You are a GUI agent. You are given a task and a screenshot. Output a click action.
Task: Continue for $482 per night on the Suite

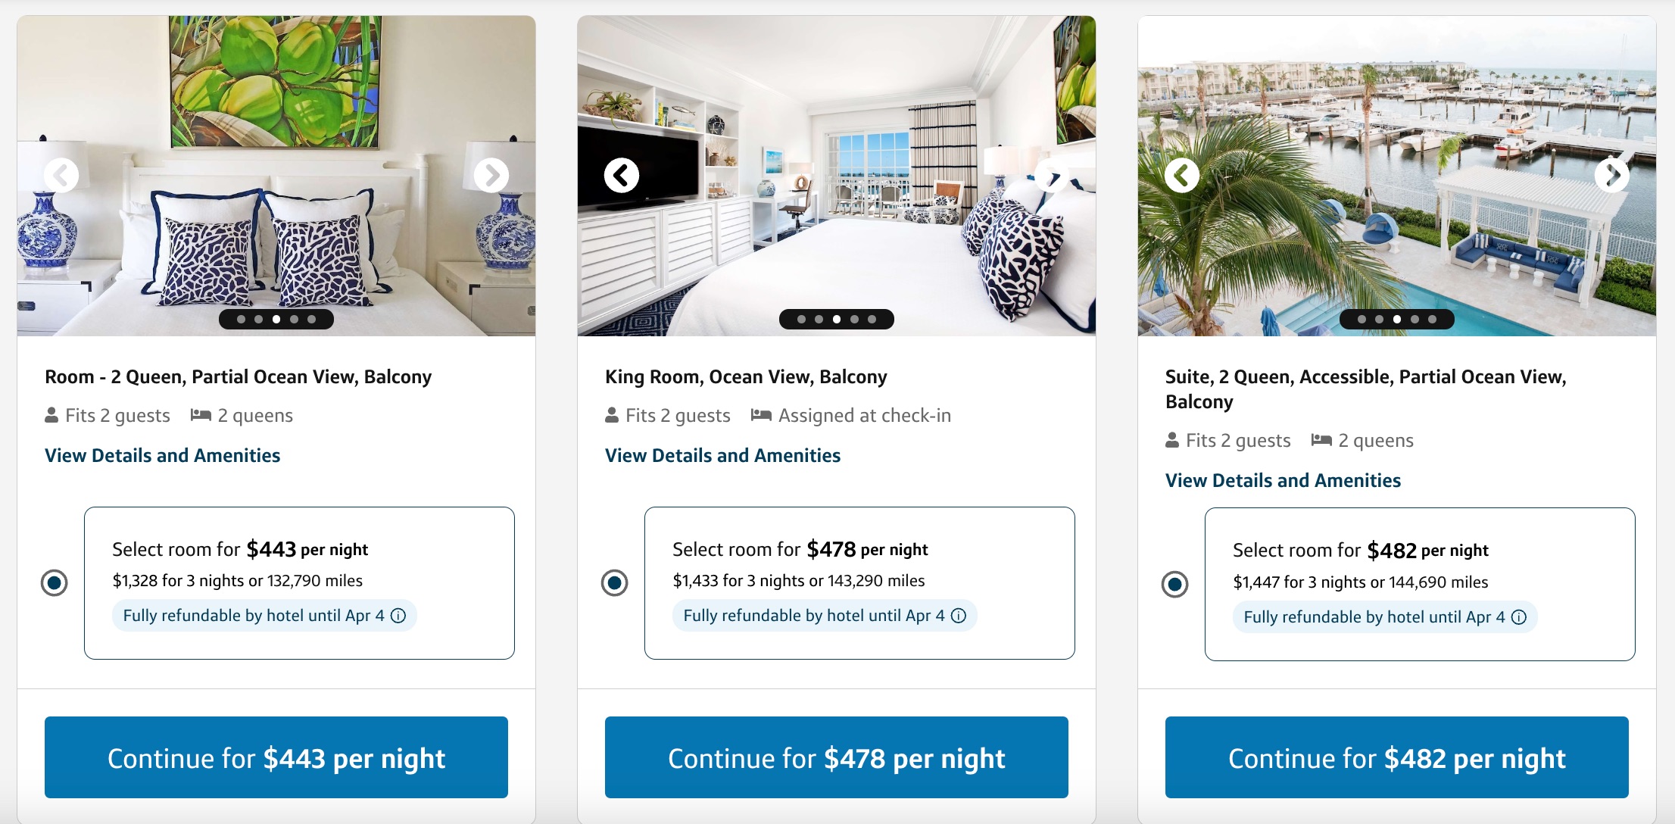pyautogui.click(x=1397, y=757)
